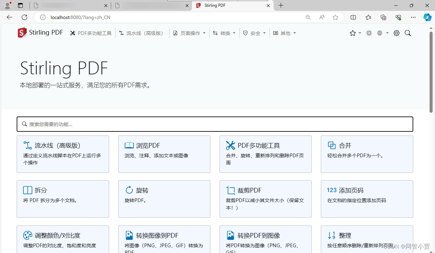Open browser favorites list icon
This screenshot has height=253, width=435.
pyautogui.click(x=368, y=17)
